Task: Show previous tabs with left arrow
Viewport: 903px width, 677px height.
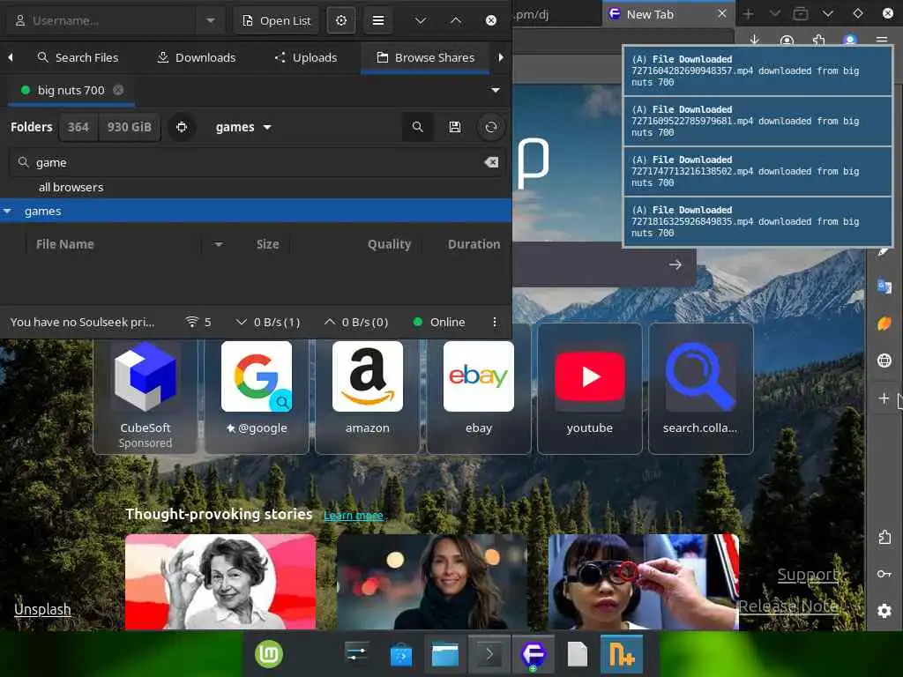Action: click(11, 57)
